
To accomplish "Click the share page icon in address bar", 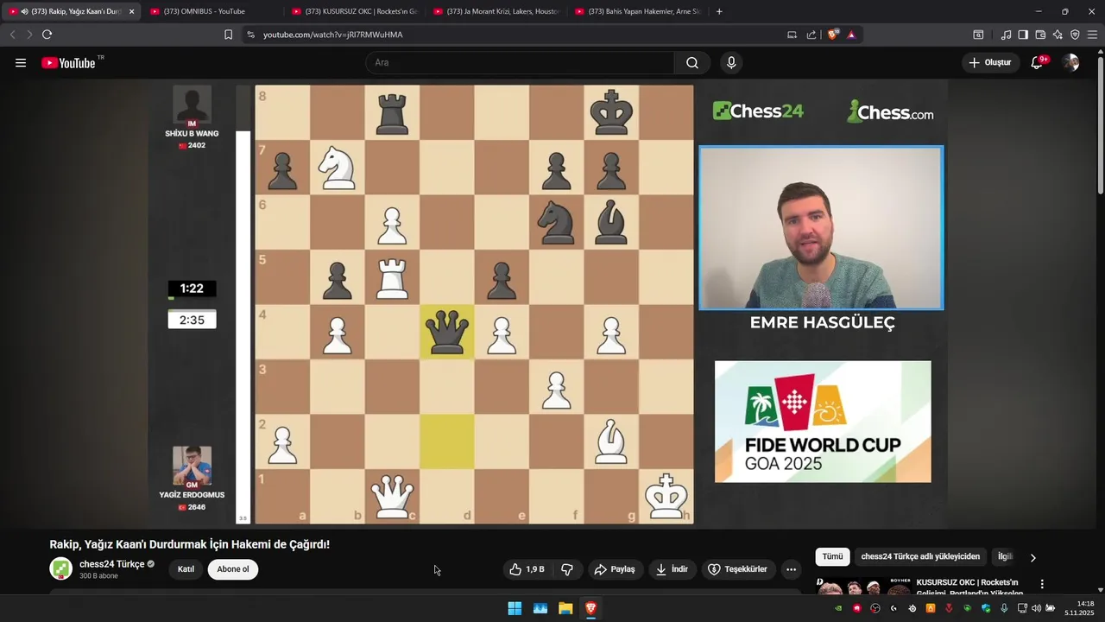I will tap(811, 35).
